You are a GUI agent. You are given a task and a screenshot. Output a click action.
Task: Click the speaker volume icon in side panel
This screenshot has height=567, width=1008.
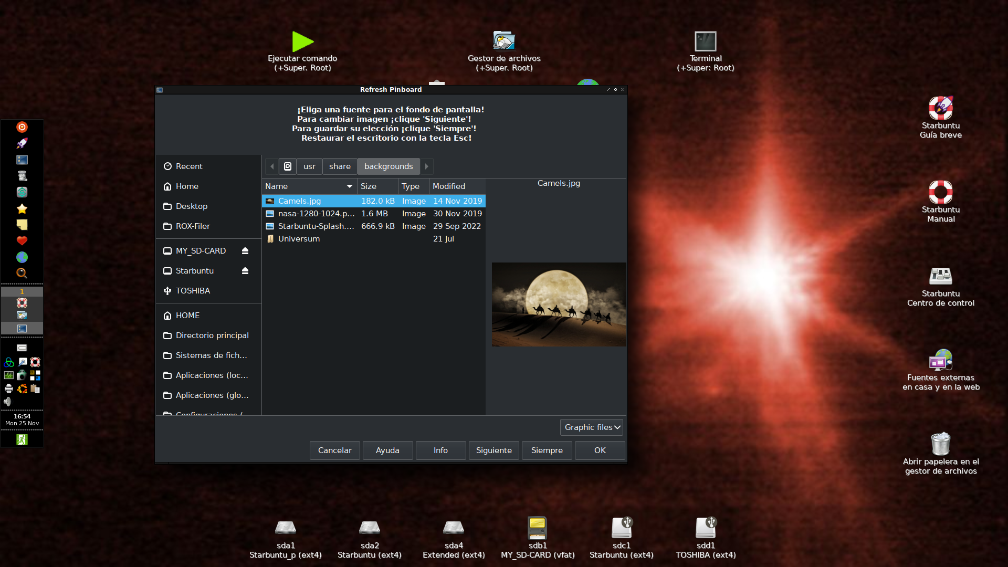point(8,402)
